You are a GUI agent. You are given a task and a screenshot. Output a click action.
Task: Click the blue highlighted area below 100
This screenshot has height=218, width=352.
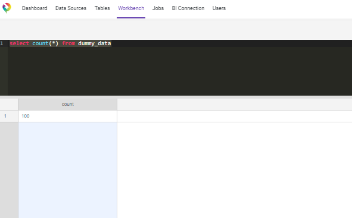67,170
